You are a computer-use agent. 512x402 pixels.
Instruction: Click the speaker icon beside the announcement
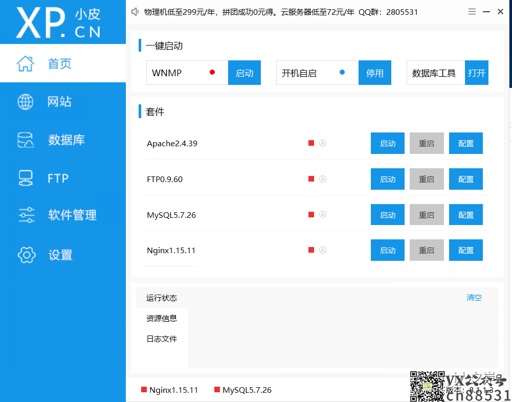click(x=134, y=12)
